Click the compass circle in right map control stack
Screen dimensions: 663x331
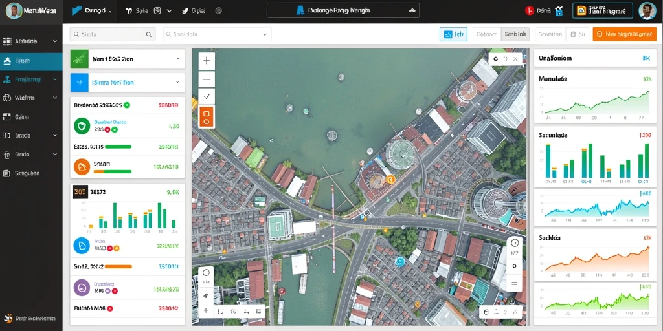pyautogui.click(x=515, y=243)
